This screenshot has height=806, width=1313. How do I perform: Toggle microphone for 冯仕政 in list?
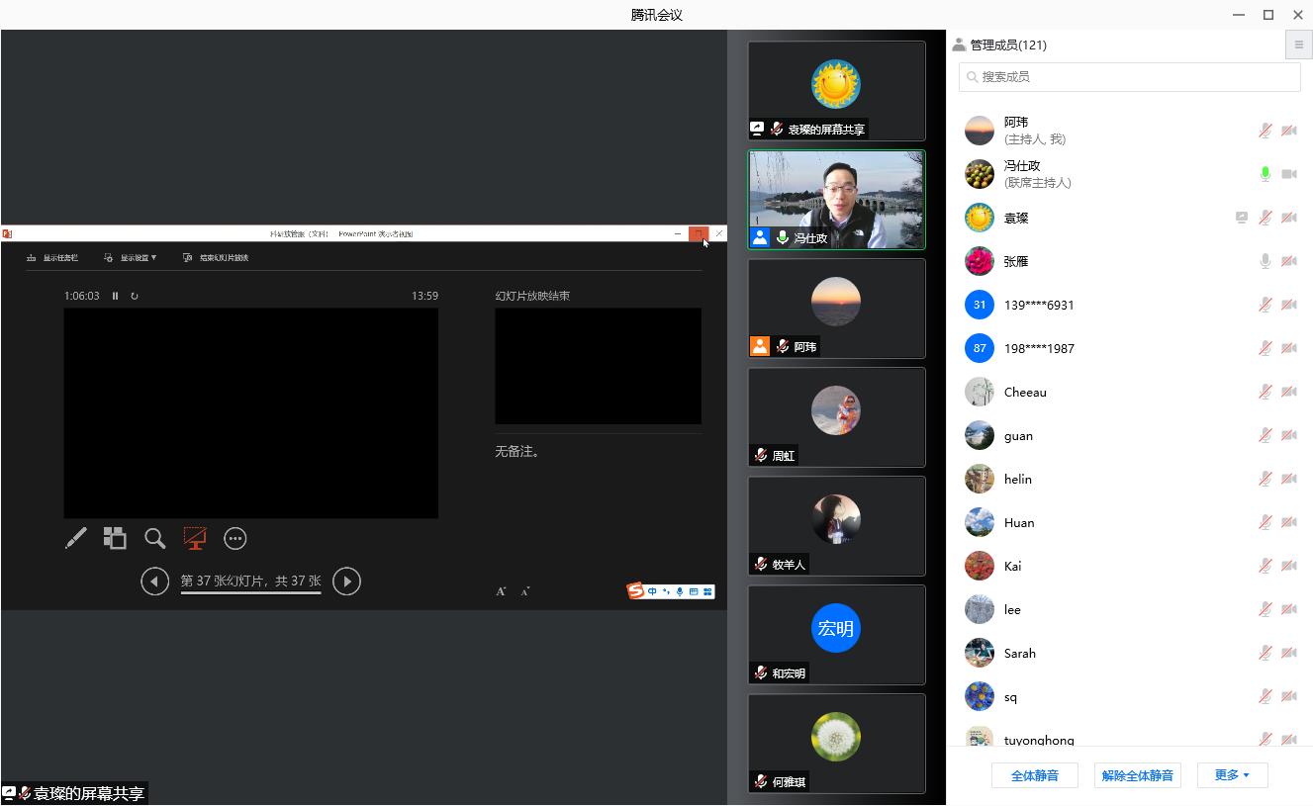(1265, 174)
